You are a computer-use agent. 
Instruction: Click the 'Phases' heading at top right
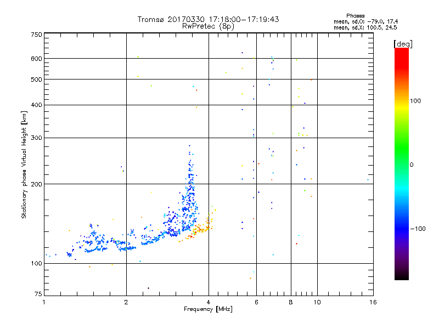tap(355, 16)
